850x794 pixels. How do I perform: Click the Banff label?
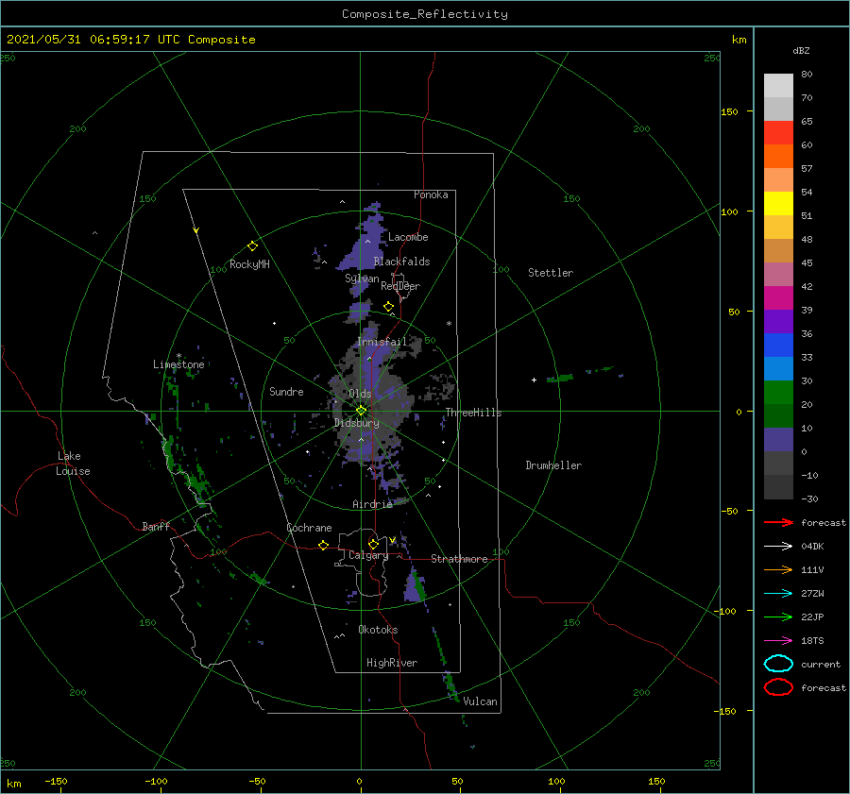coord(156,526)
